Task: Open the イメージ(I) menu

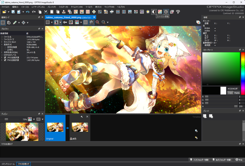Action: click(x=25, y=7)
